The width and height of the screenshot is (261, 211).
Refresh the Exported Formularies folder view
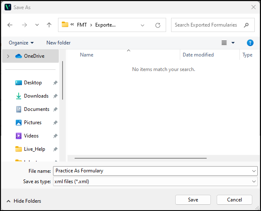(x=157, y=25)
